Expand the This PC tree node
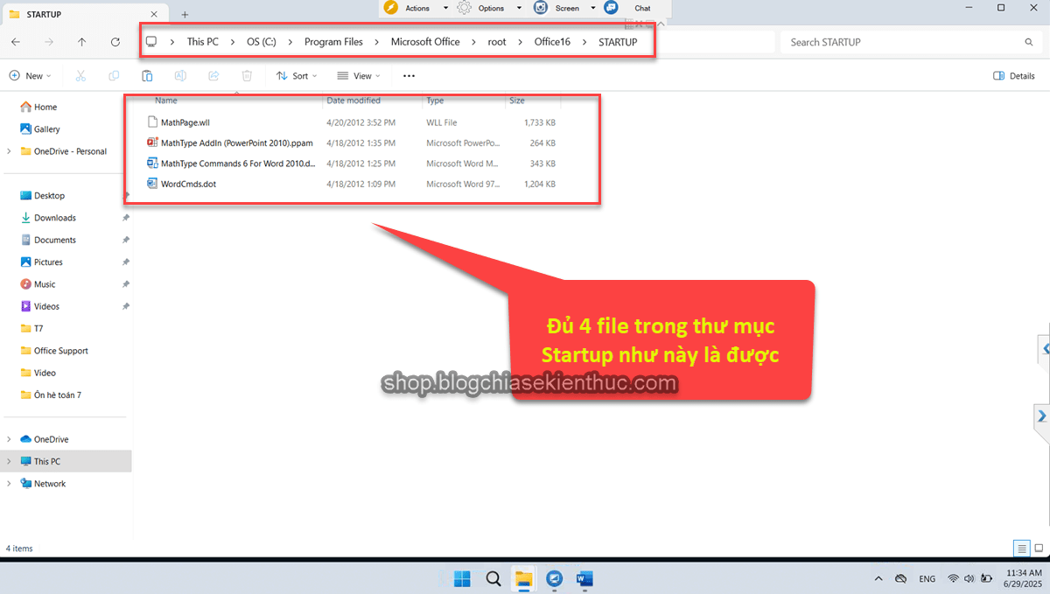Viewport: 1050px width, 594px height. coord(9,461)
